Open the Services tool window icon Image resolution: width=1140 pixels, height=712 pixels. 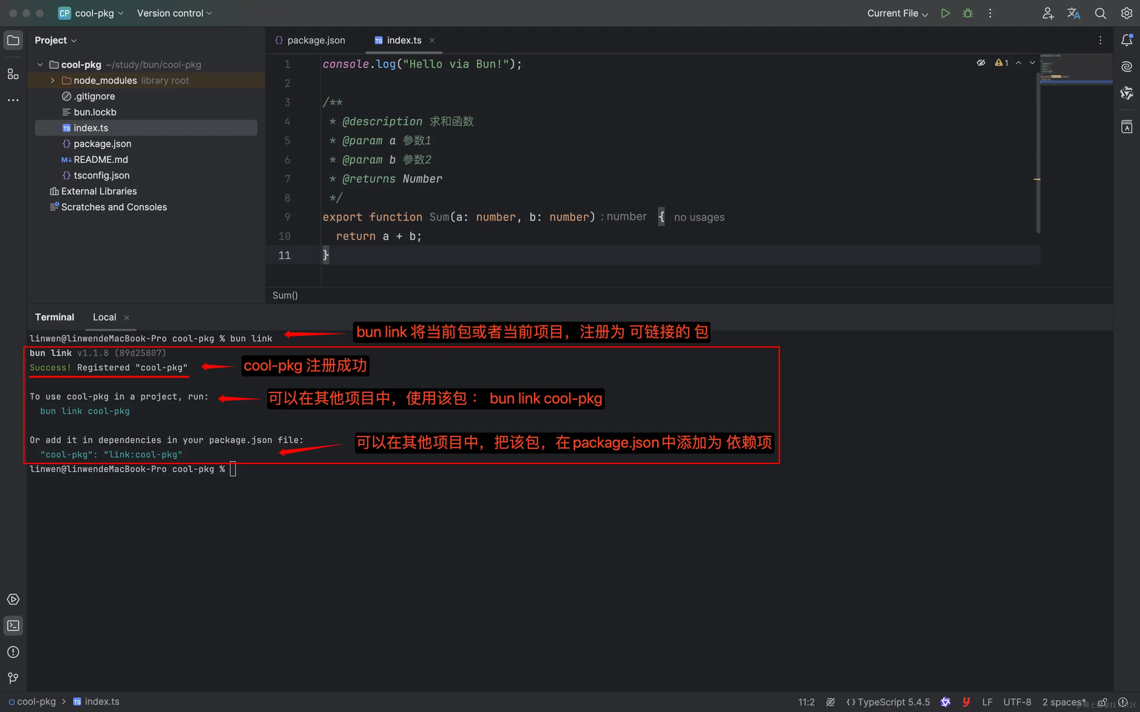pyautogui.click(x=13, y=599)
